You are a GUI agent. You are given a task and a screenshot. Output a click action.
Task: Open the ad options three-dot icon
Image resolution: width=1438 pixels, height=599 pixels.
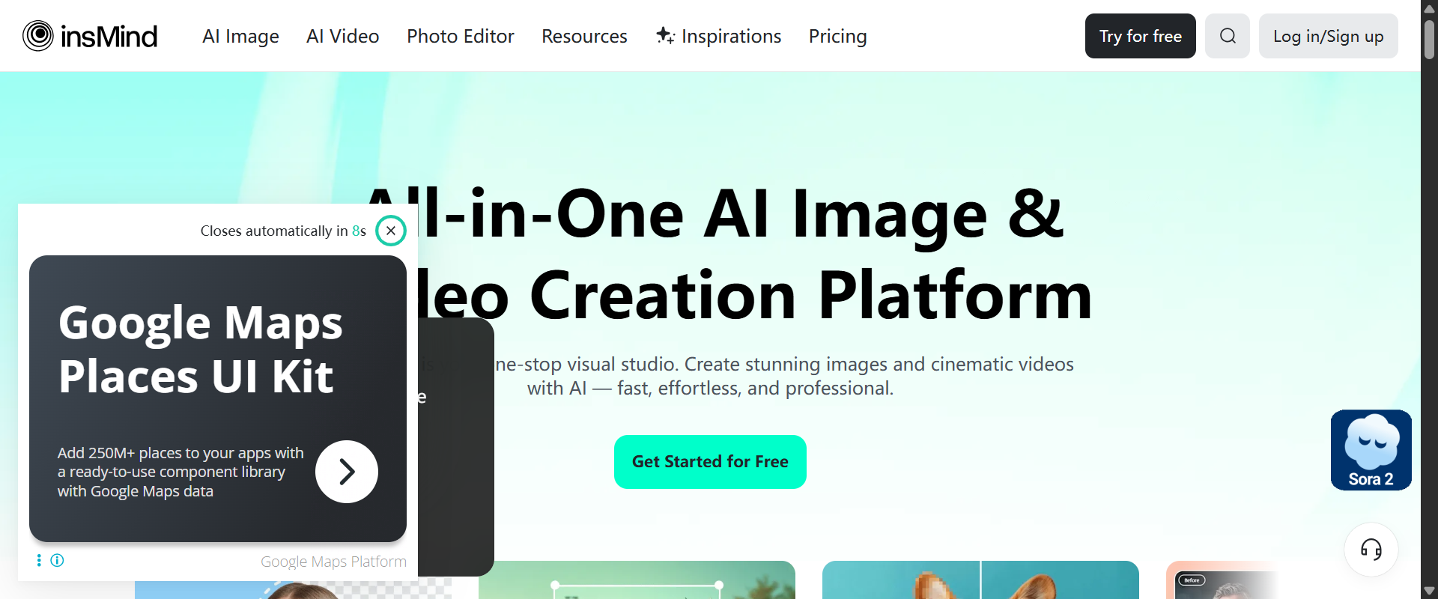tap(39, 560)
